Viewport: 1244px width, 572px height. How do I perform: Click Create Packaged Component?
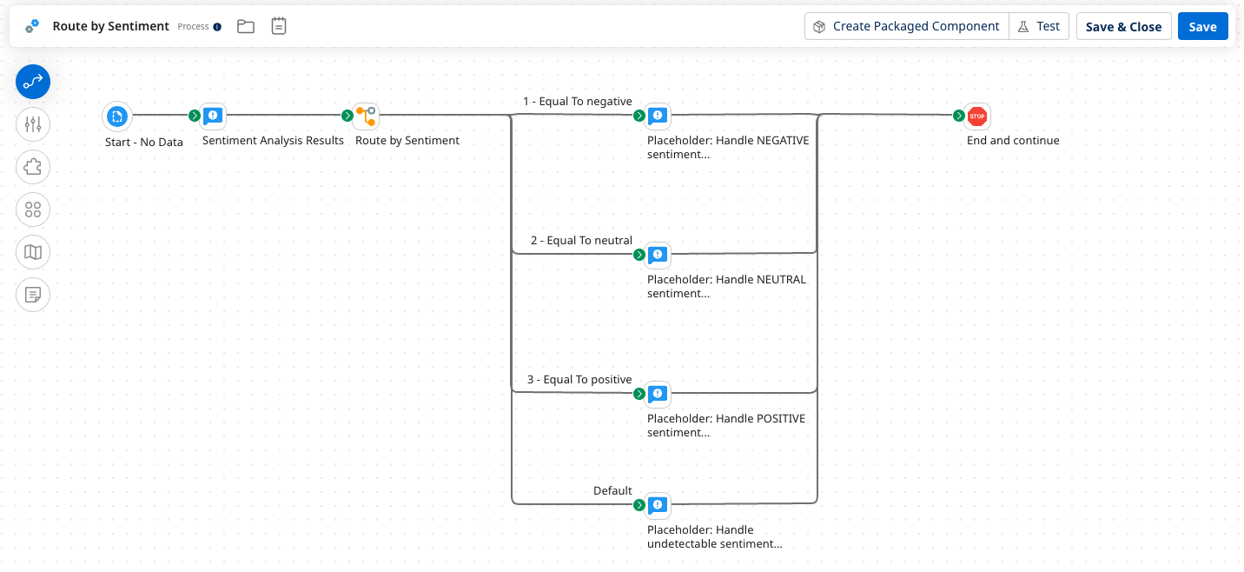point(906,26)
